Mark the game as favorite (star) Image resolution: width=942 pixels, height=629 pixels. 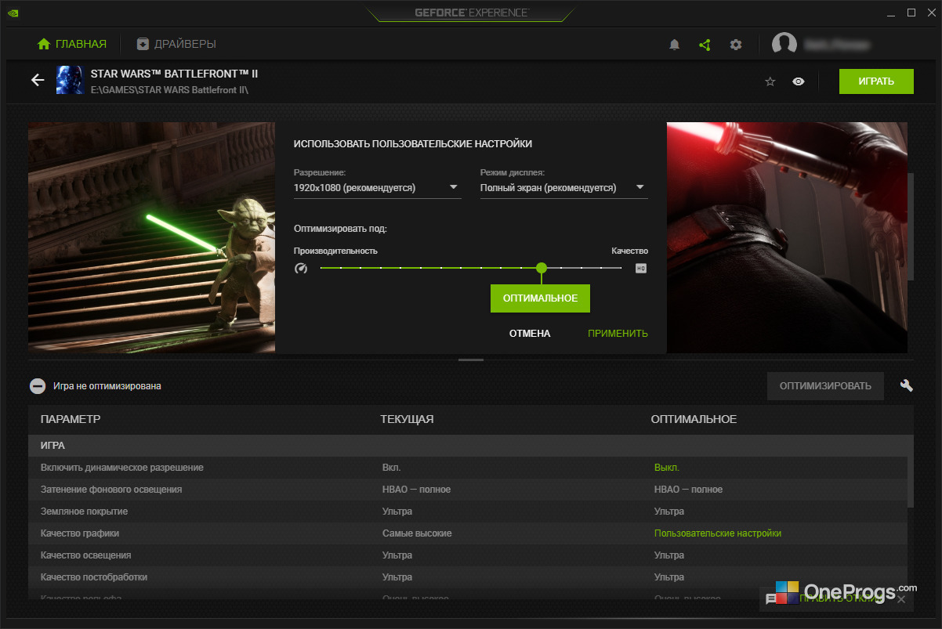click(770, 81)
